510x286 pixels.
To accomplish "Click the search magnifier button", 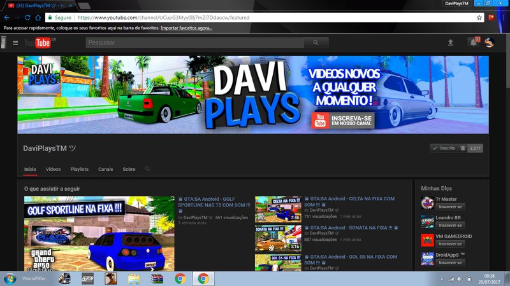I will (316, 43).
